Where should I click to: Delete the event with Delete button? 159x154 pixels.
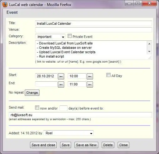point(108,145)
